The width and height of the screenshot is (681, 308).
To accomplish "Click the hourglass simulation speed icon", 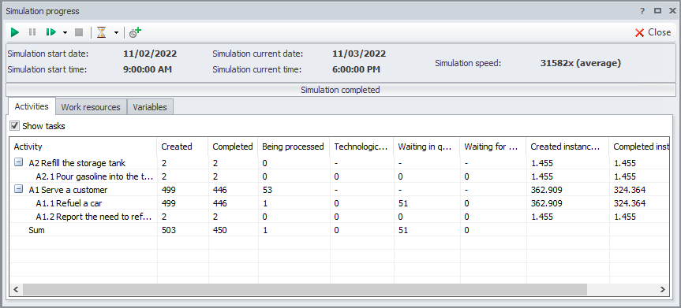I will pos(101,32).
